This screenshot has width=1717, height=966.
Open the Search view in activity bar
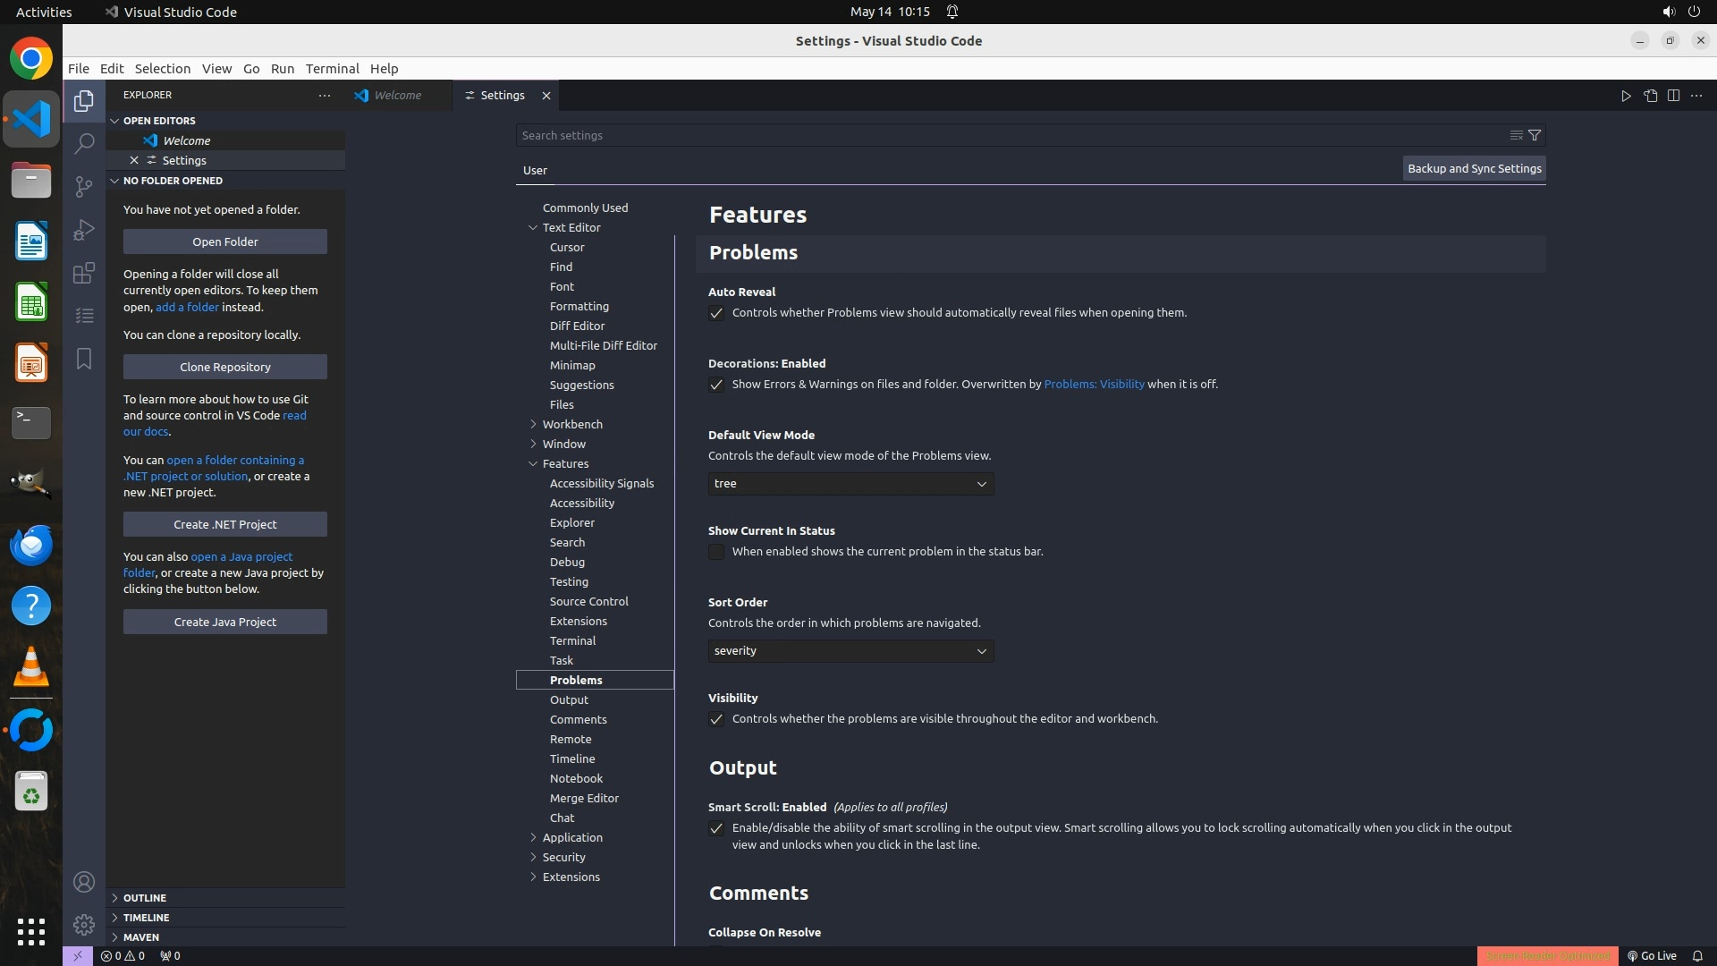click(84, 143)
